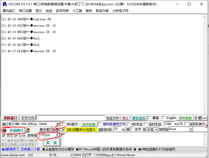Refresh serial ports with green arrow icon

[x=28, y=130]
